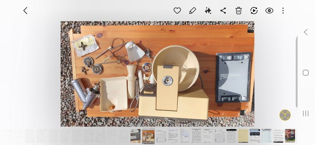Delete the photo with the trash icon

click(x=238, y=10)
